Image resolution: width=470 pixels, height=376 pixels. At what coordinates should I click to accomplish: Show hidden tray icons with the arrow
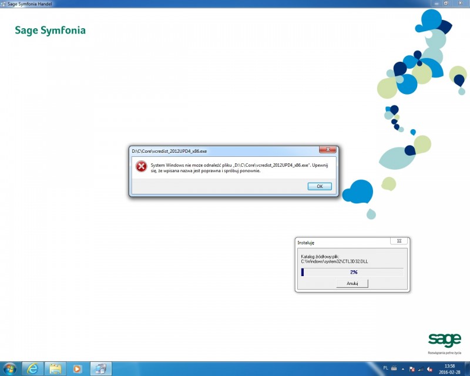[x=403, y=369]
